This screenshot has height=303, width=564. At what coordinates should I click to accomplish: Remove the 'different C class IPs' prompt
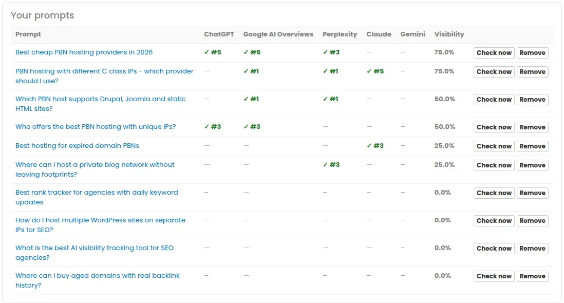532,72
